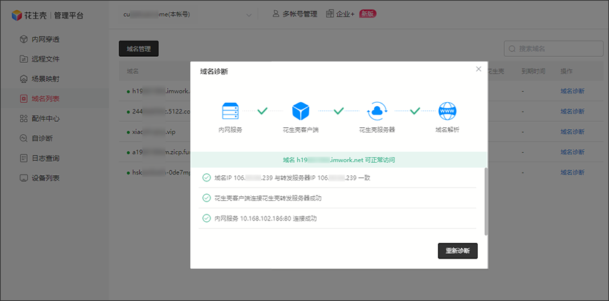Click the domain ending in zicp.fun

coord(161,152)
